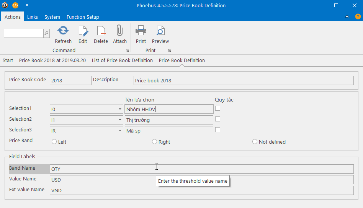Open Preview with the magnifier page icon

pyautogui.click(x=160, y=31)
